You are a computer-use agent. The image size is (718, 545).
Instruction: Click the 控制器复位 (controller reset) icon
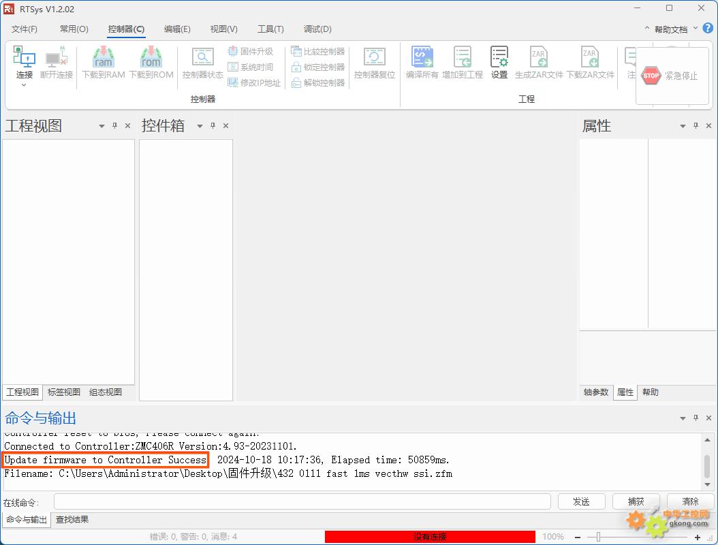(374, 57)
